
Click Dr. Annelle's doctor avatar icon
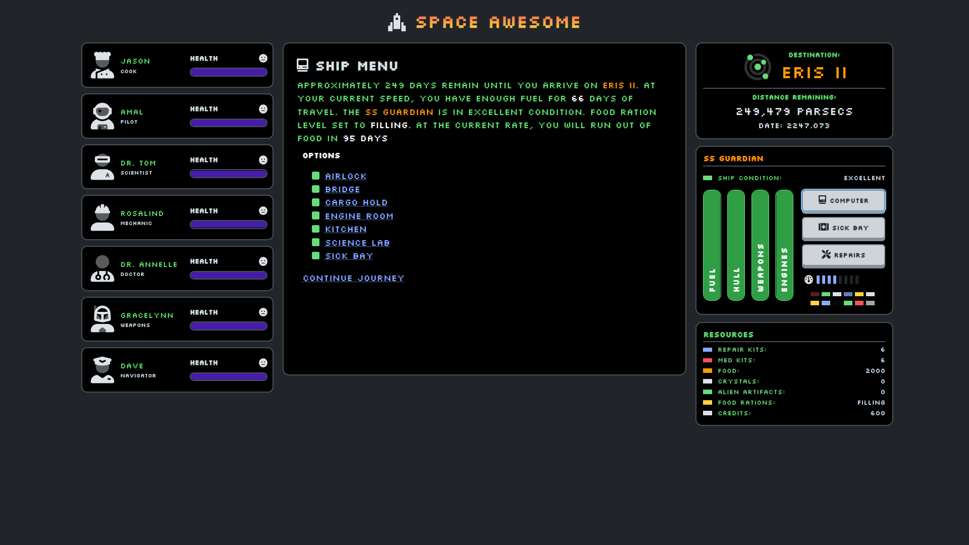[x=102, y=268]
